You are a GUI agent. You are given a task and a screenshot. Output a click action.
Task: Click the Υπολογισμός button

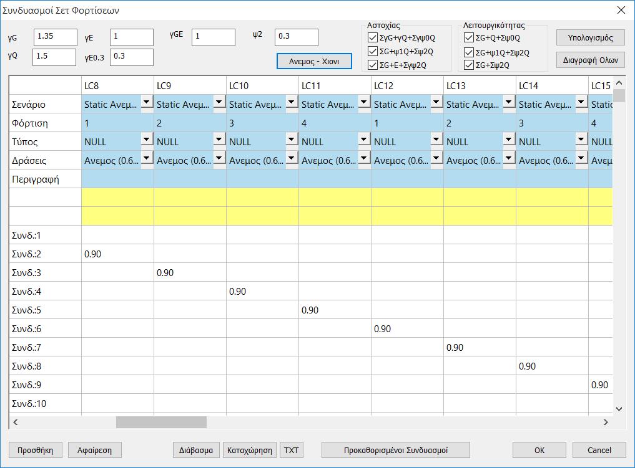tap(591, 37)
